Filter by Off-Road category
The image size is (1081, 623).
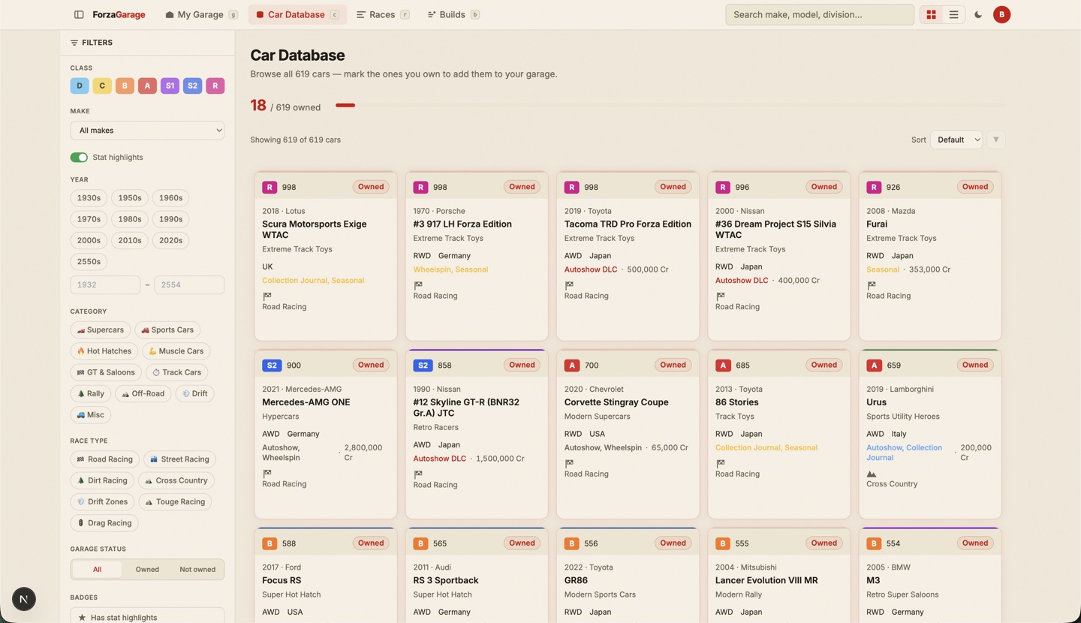pyautogui.click(x=143, y=393)
